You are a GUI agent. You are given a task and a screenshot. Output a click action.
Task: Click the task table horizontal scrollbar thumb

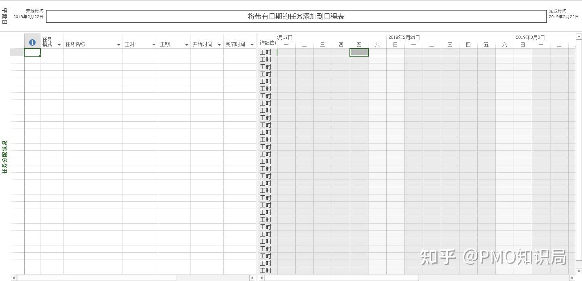click(97, 278)
